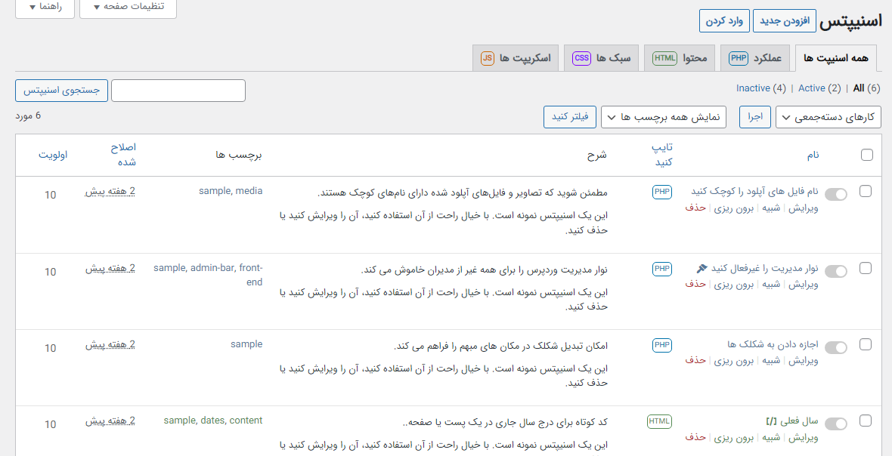The width and height of the screenshot is (892, 456).
Task: Filter by Active (2) snippets
Action: pyautogui.click(x=819, y=88)
